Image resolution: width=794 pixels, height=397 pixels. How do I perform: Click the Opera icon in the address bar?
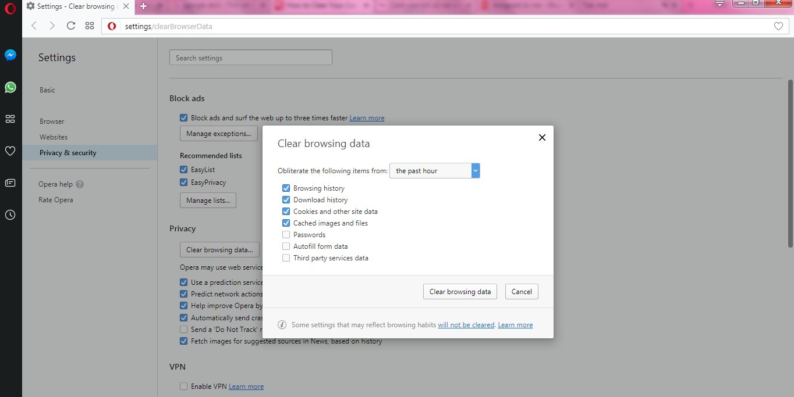(112, 26)
